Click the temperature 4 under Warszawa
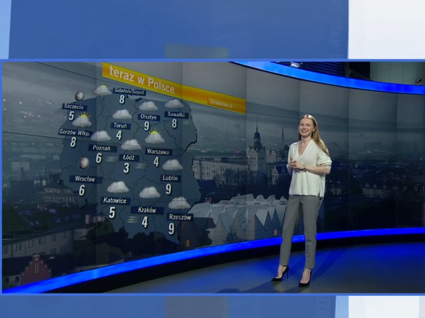 tap(156, 162)
